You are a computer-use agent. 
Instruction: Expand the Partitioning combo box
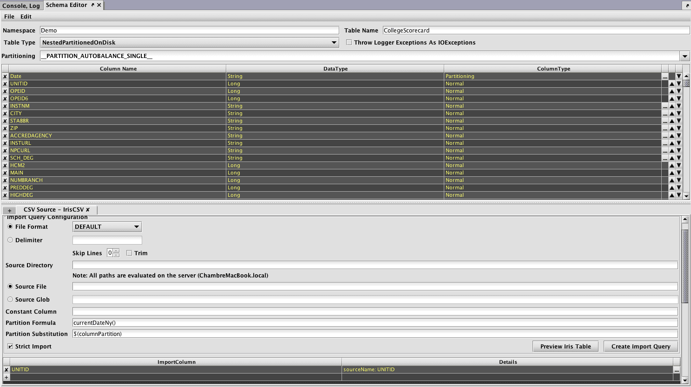pyautogui.click(x=684, y=56)
